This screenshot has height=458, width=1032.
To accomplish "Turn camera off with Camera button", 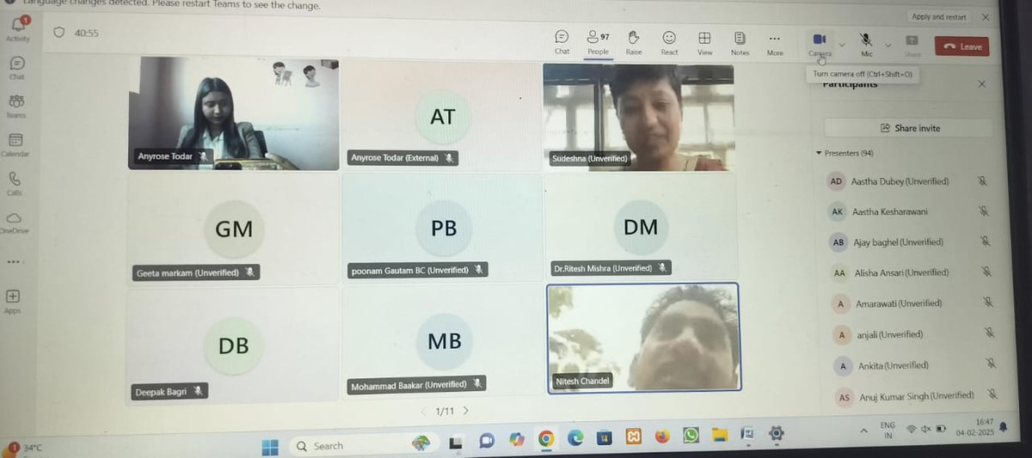I will (x=820, y=44).
